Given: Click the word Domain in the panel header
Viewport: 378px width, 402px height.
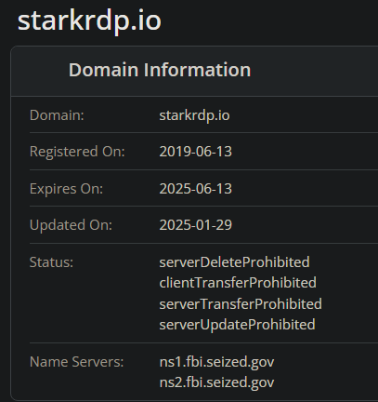Looking at the screenshot, I should [x=103, y=70].
